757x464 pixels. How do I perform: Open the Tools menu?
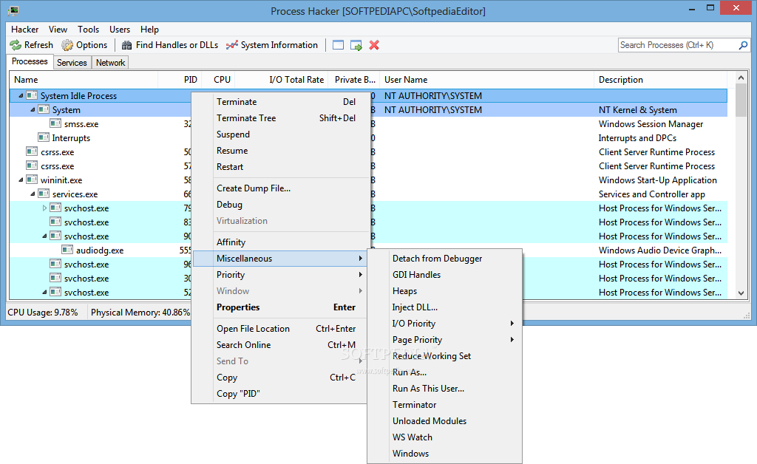coord(89,30)
